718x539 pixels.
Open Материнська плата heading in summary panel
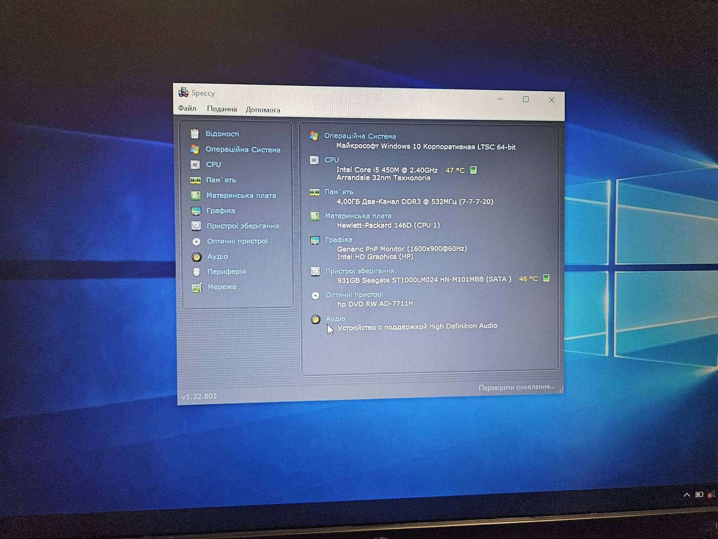pos(358,216)
